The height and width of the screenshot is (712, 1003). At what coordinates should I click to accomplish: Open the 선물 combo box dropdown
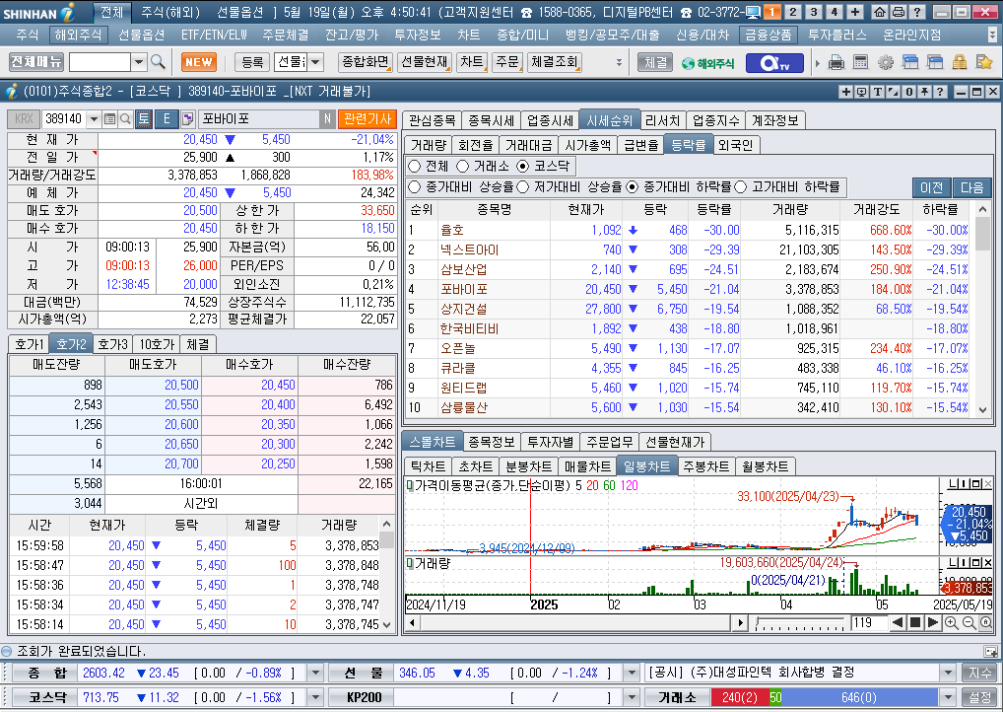click(315, 62)
